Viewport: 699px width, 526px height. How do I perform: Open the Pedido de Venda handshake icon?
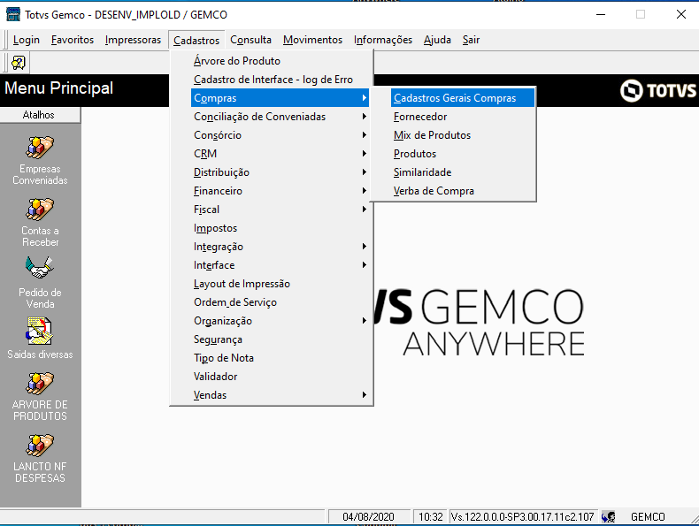40,268
